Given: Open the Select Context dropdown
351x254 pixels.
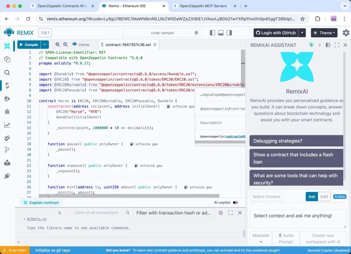Looking at the screenshot, I should coord(266,196).
